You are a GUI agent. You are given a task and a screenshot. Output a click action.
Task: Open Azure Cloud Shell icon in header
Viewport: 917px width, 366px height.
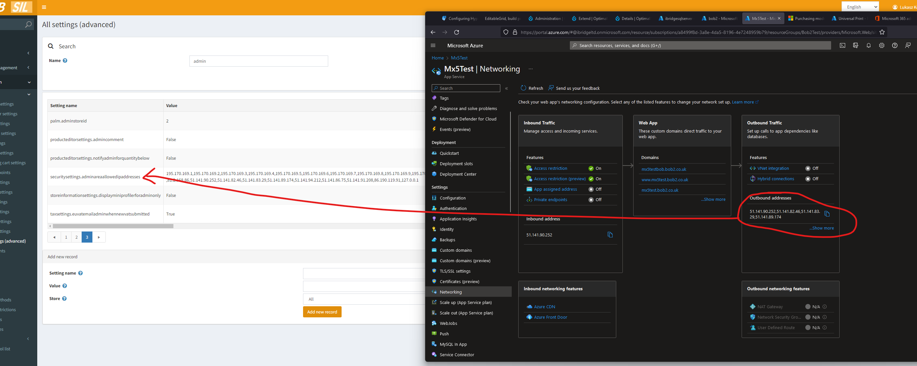point(842,46)
